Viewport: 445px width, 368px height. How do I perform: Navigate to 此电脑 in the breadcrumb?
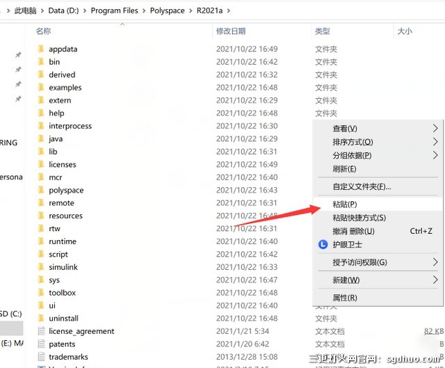click(25, 11)
